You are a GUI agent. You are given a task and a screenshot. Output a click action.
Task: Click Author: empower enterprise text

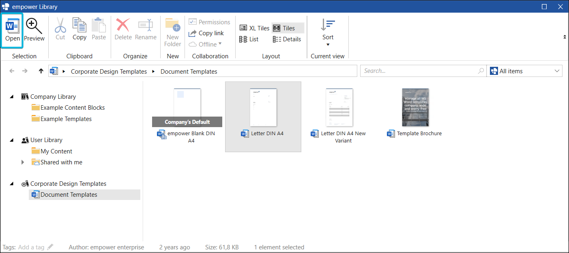click(x=106, y=247)
